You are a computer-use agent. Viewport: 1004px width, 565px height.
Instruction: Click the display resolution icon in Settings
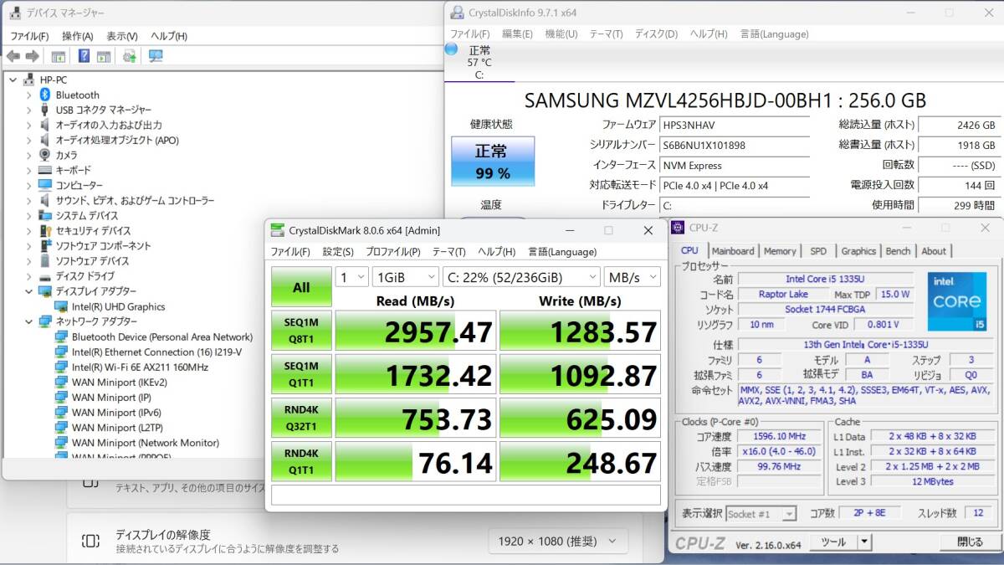coord(91,541)
